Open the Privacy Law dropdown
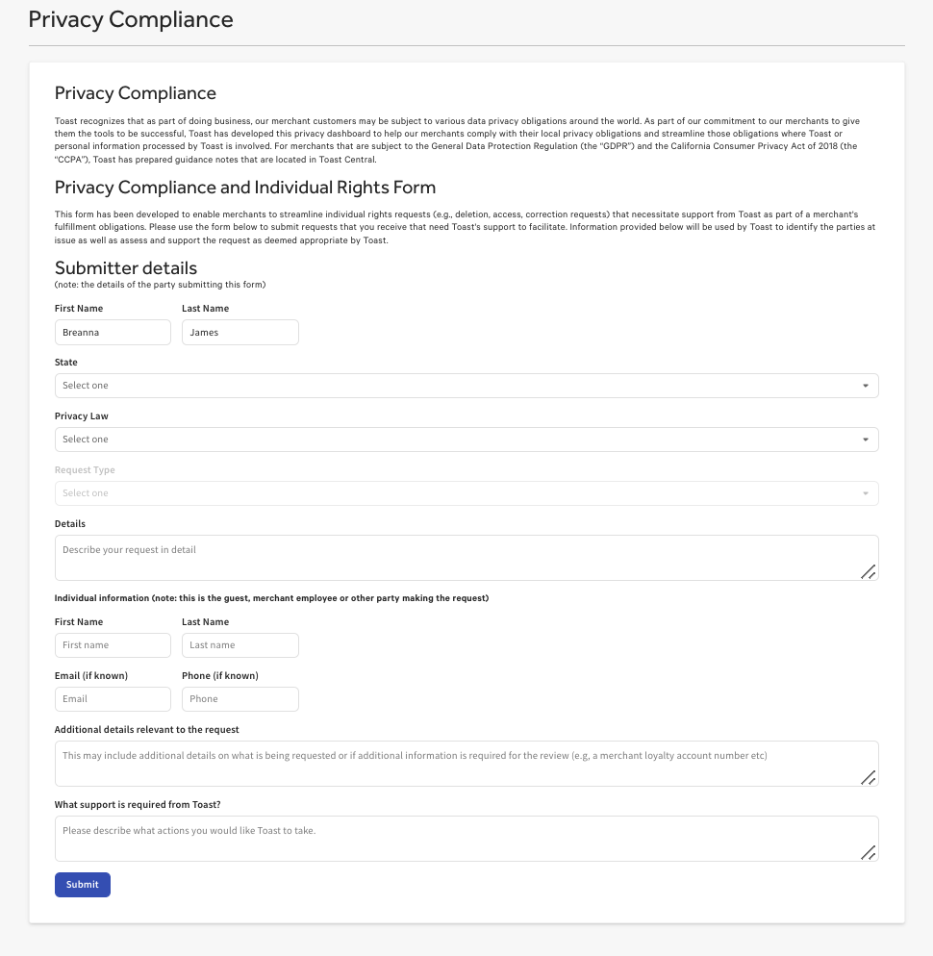933x956 pixels. tap(466, 439)
